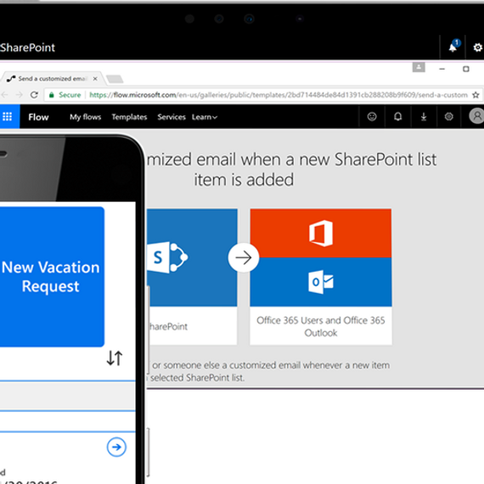Viewport: 484px width, 484px height.
Task: Maximize the browser window
Action: tap(466, 69)
